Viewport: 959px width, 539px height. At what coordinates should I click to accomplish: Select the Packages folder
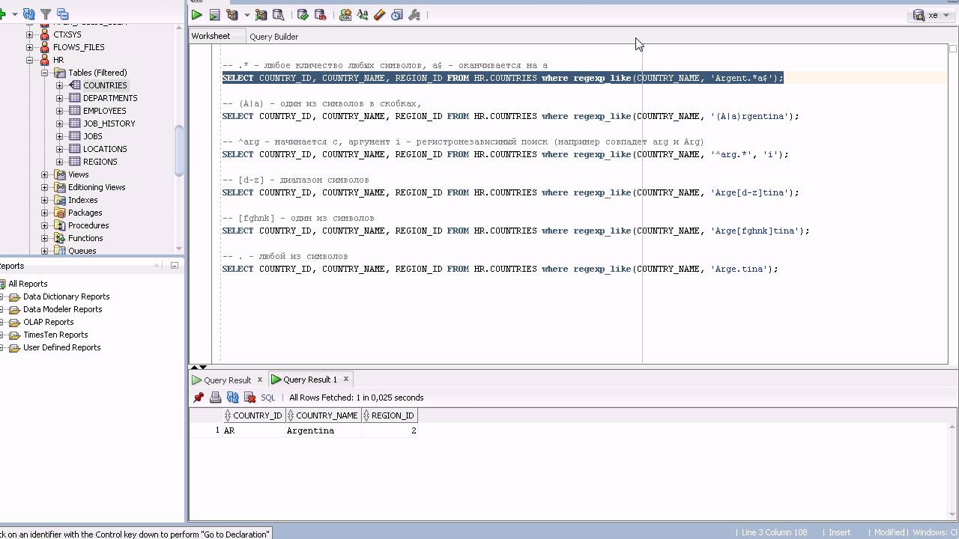click(x=85, y=213)
